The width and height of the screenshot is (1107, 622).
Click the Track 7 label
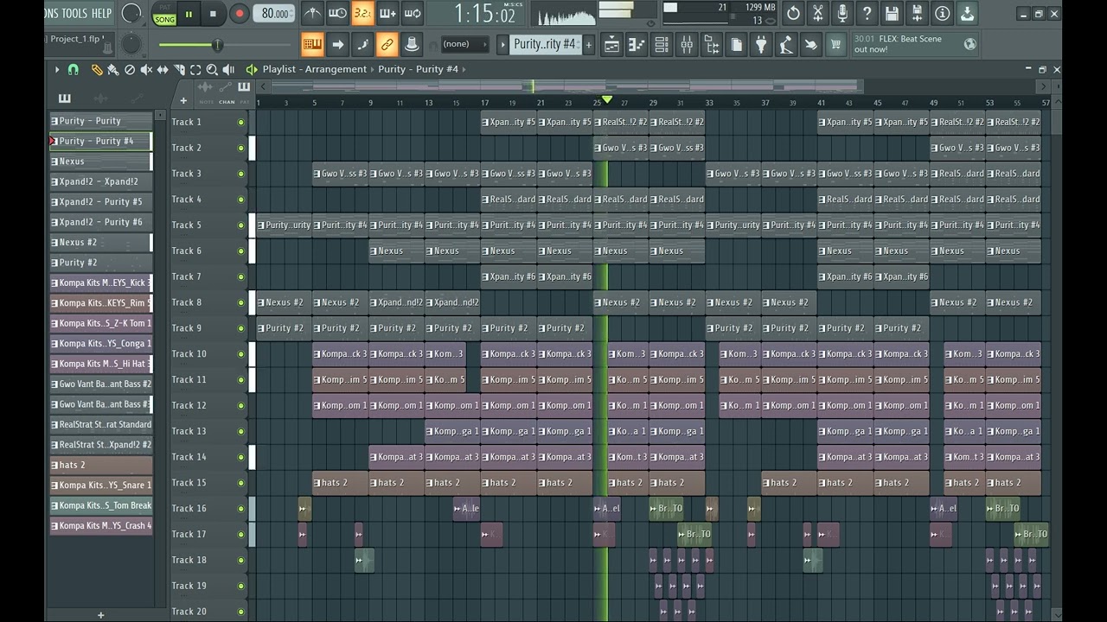(187, 276)
